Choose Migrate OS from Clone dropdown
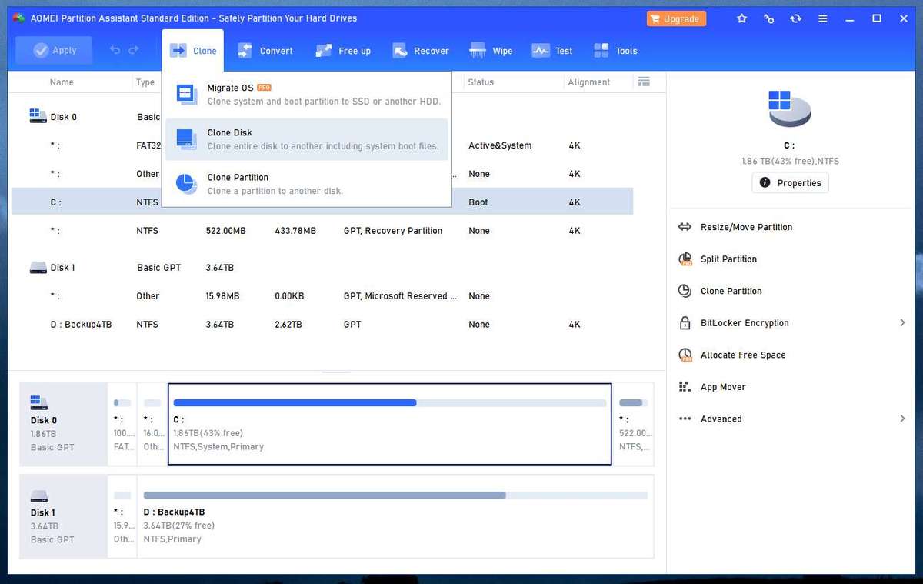Viewport: 923px width, 584px height. pyautogui.click(x=306, y=95)
